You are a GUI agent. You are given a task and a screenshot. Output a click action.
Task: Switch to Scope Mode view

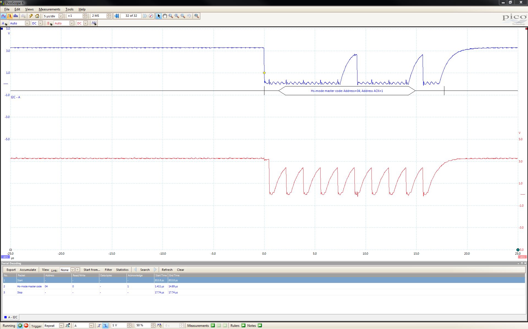[4, 16]
